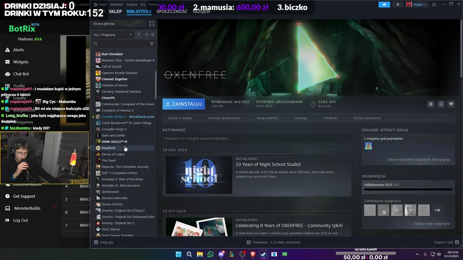Click friend avatar under Znajomi, którzy grają
Image resolution: width=463 pixels, height=260 pixels.
[x=368, y=146]
